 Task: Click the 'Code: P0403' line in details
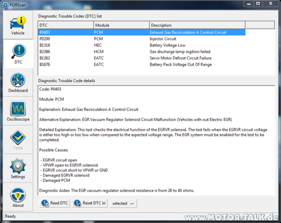tap(50, 89)
